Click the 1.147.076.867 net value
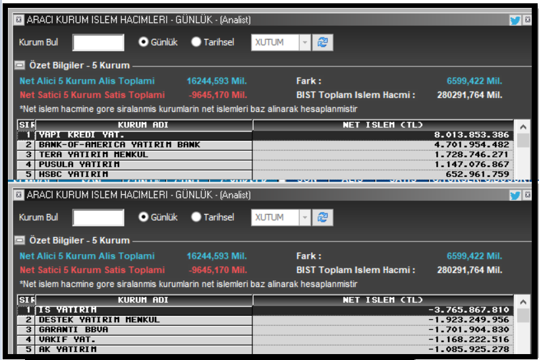Screen dimensions: 539x360 tap(471, 165)
